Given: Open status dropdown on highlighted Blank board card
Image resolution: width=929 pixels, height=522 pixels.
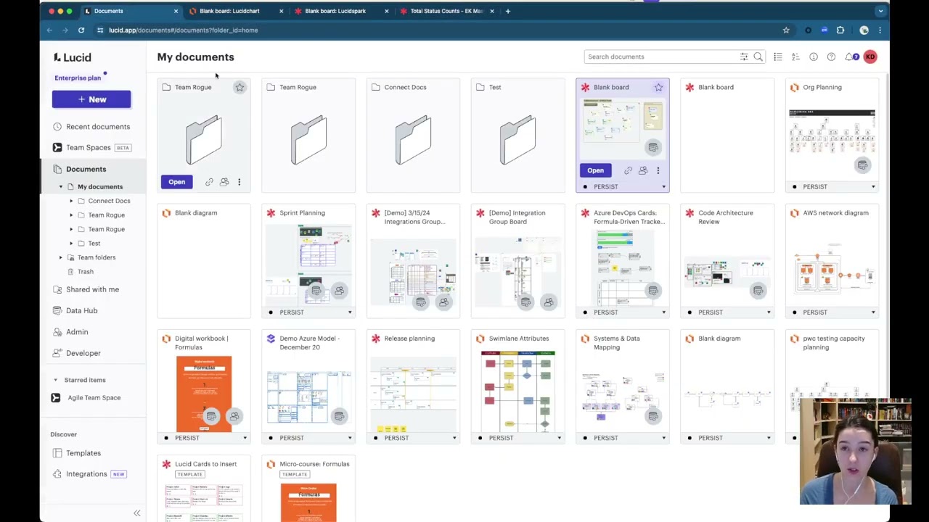Looking at the screenshot, I should pyautogui.click(x=663, y=187).
